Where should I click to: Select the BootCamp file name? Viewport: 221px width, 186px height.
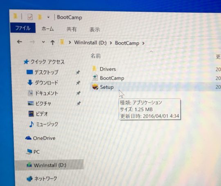112,78
